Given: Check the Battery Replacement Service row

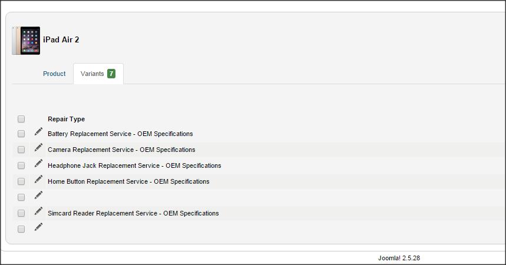Looking at the screenshot, I should coord(21,134).
